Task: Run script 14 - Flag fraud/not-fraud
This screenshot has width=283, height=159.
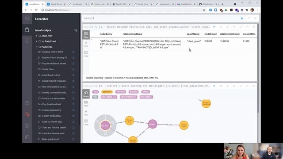Action: click(73, 104)
